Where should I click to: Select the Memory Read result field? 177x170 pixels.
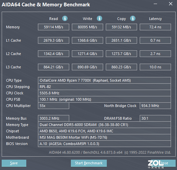[54, 27]
